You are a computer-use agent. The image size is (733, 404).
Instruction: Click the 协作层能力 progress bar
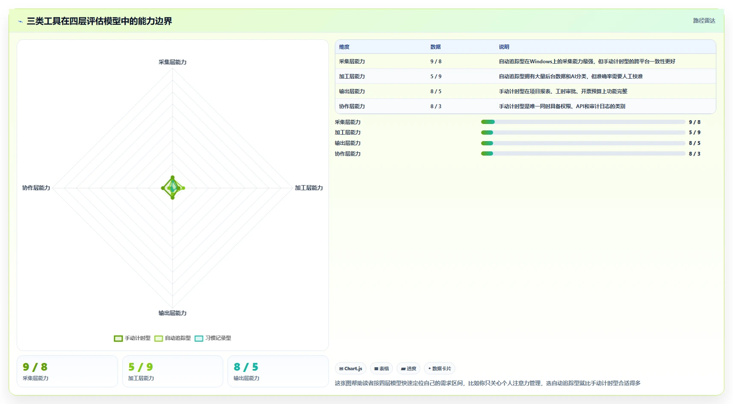click(583, 153)
